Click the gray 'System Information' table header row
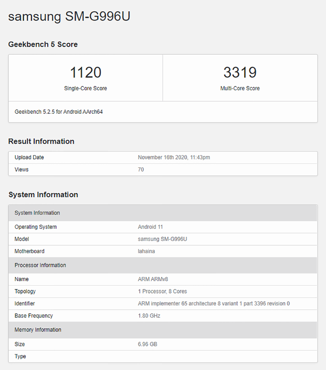Image resolution: width=326 pixels, height=370 pixels. point(163,213)
